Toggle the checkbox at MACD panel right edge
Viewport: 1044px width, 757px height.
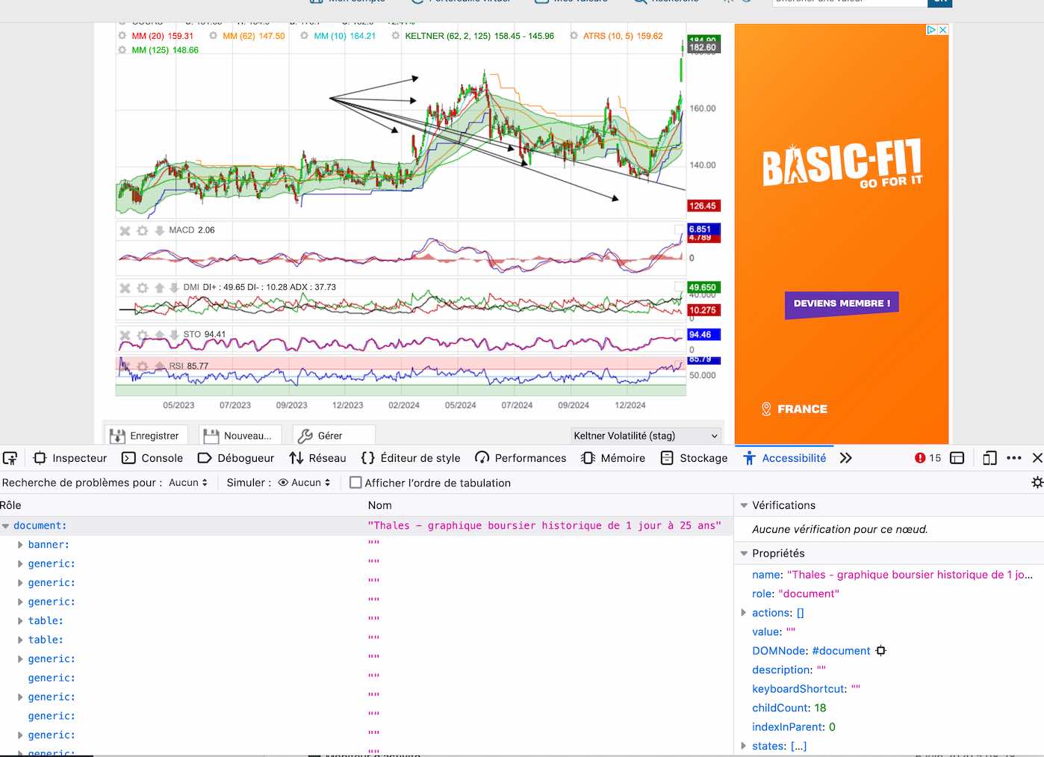point(679,230)
